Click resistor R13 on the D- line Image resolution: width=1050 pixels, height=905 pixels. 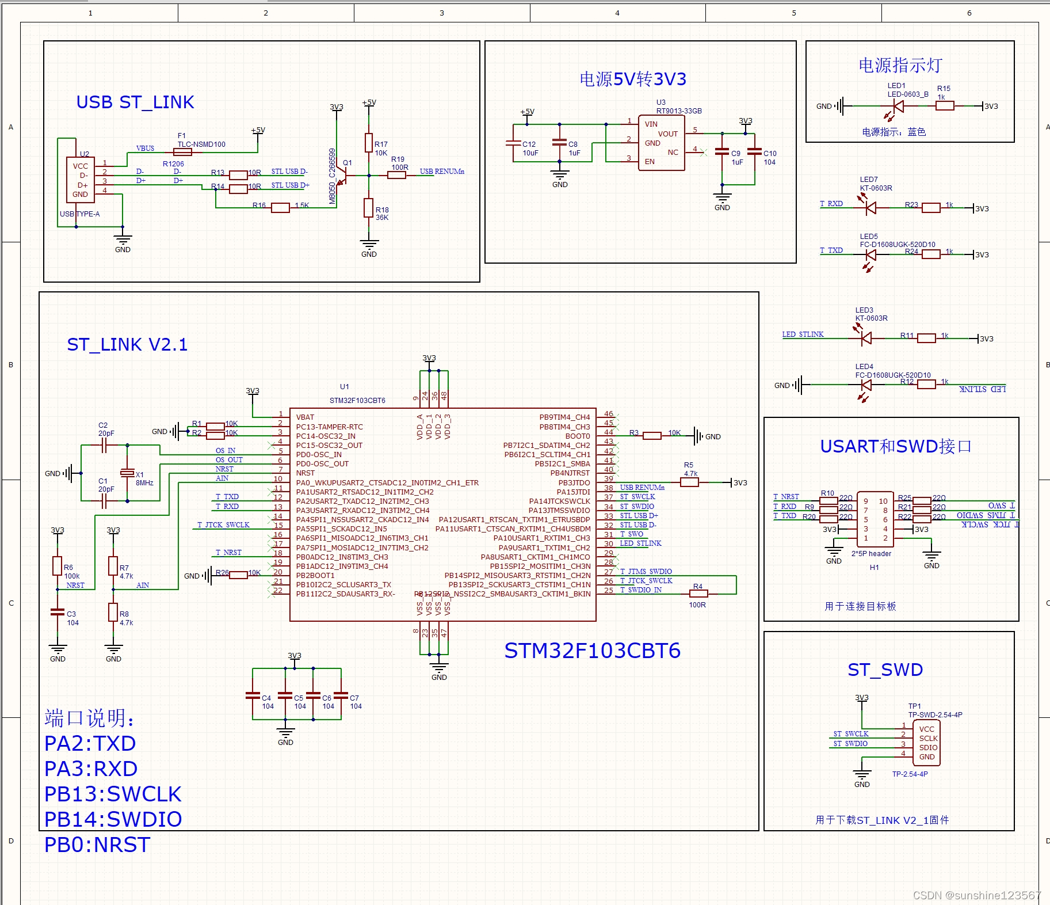[x=238, y=175]
